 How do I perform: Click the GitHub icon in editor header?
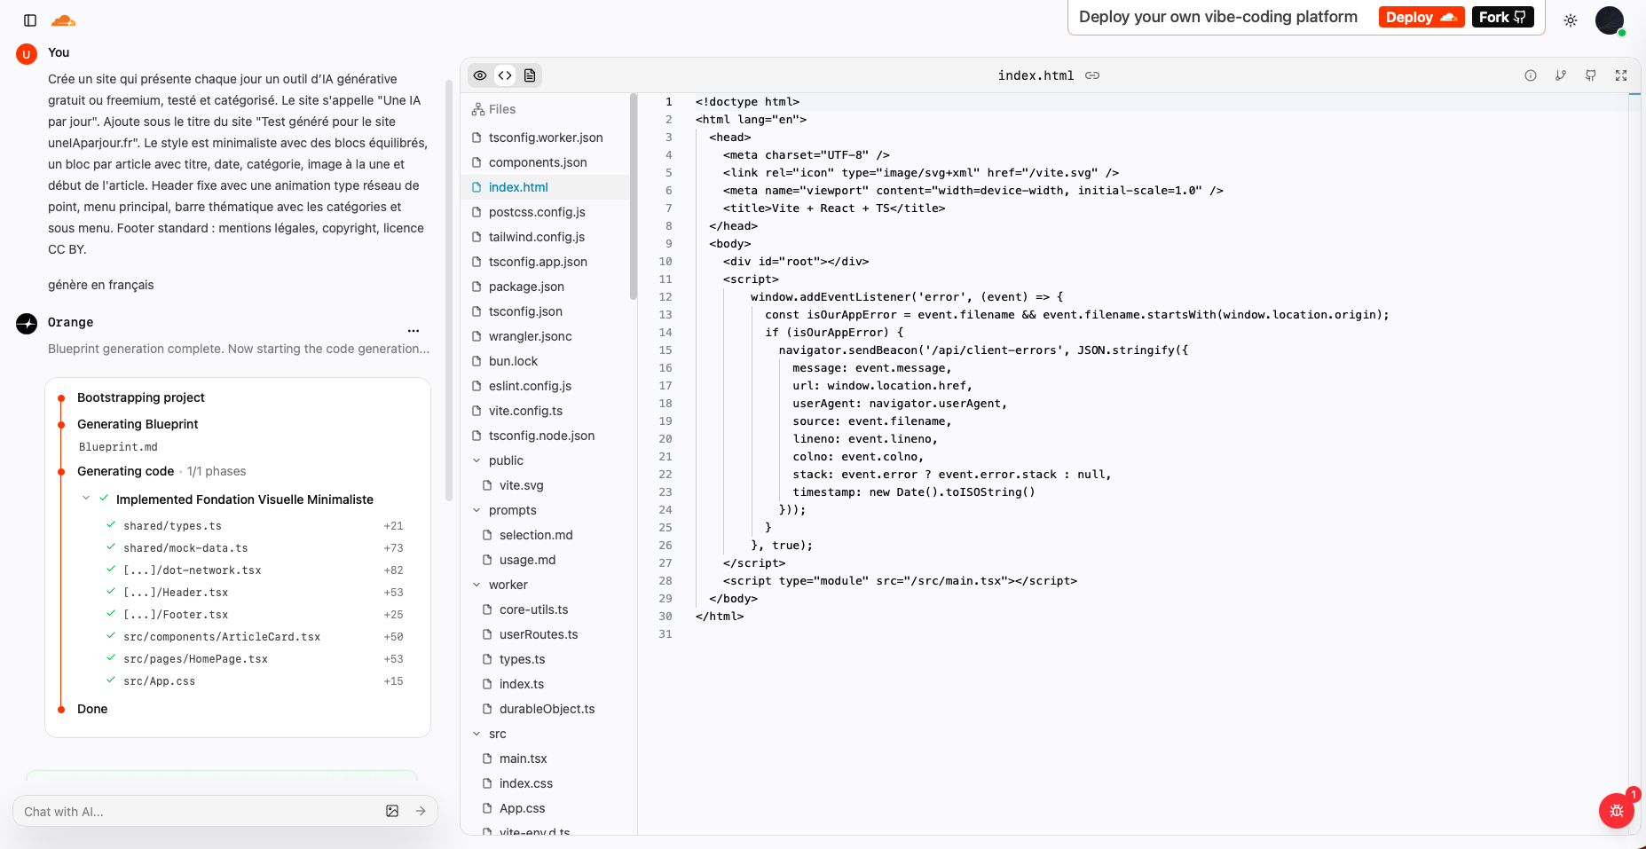1591,75
